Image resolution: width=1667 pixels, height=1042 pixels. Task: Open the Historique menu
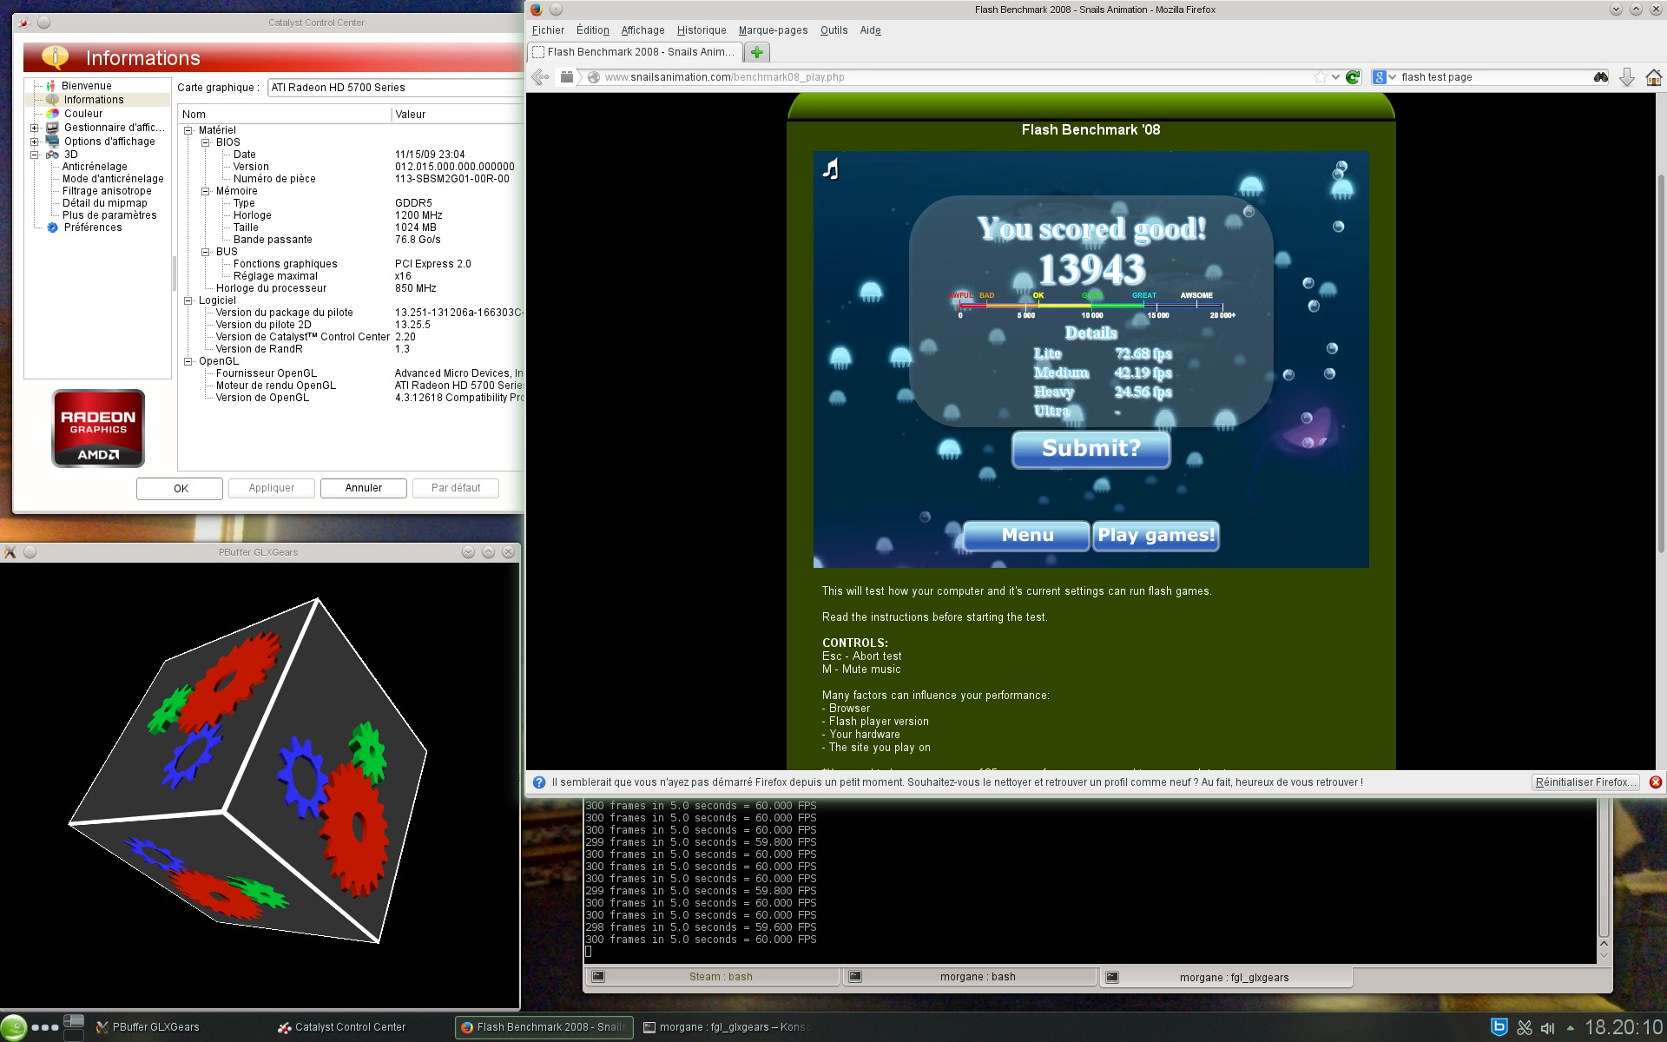click(x=702, y=30)
